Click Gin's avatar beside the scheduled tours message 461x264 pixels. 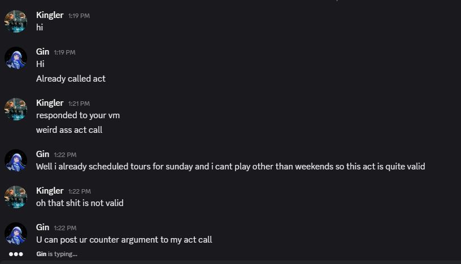(16, 160)
